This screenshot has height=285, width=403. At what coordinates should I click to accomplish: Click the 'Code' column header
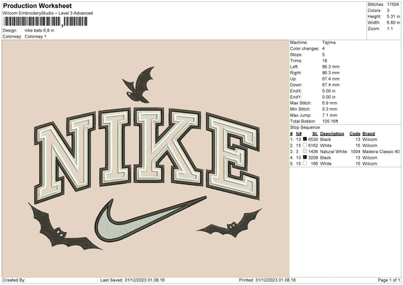[355, 134]
